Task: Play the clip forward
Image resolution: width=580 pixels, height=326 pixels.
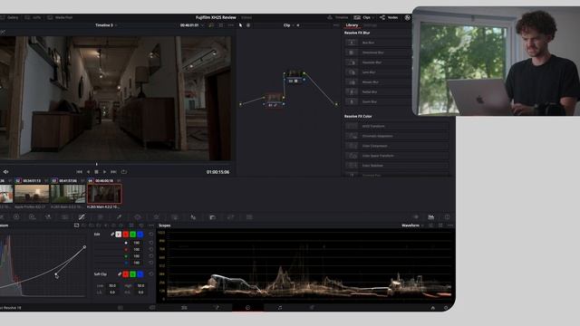Action: 105,172
